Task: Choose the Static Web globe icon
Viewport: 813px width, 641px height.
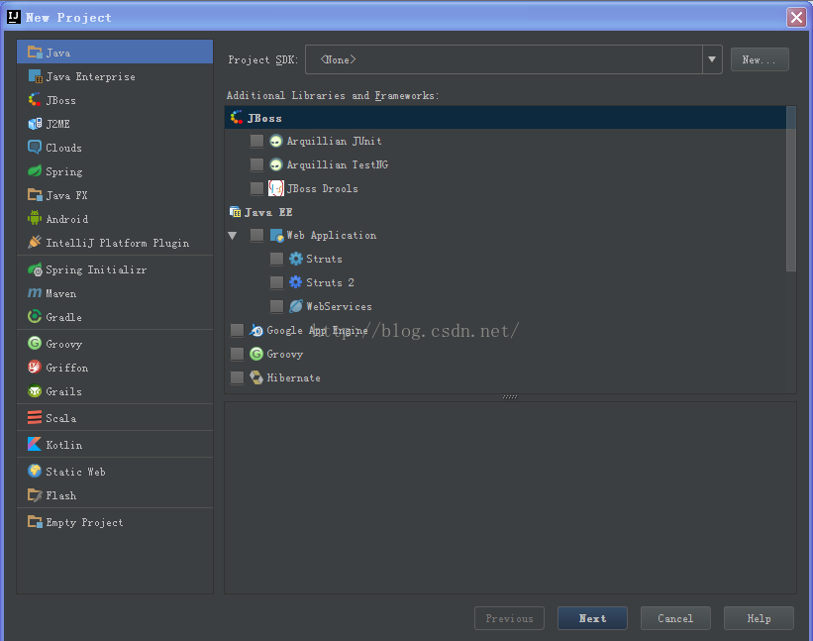Action: pyautogui.click(x=35, y=471)
